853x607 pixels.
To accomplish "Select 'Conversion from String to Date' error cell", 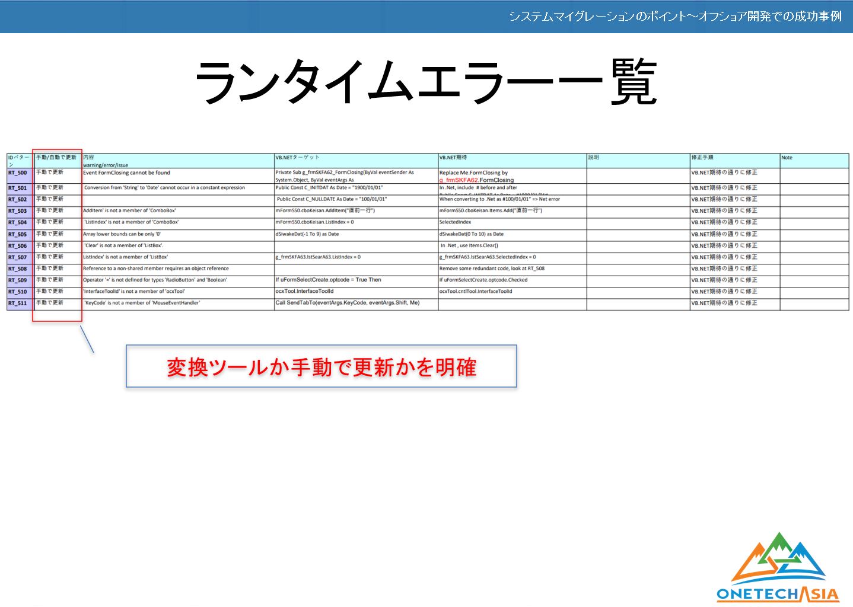I will click(x=178, y=189).
